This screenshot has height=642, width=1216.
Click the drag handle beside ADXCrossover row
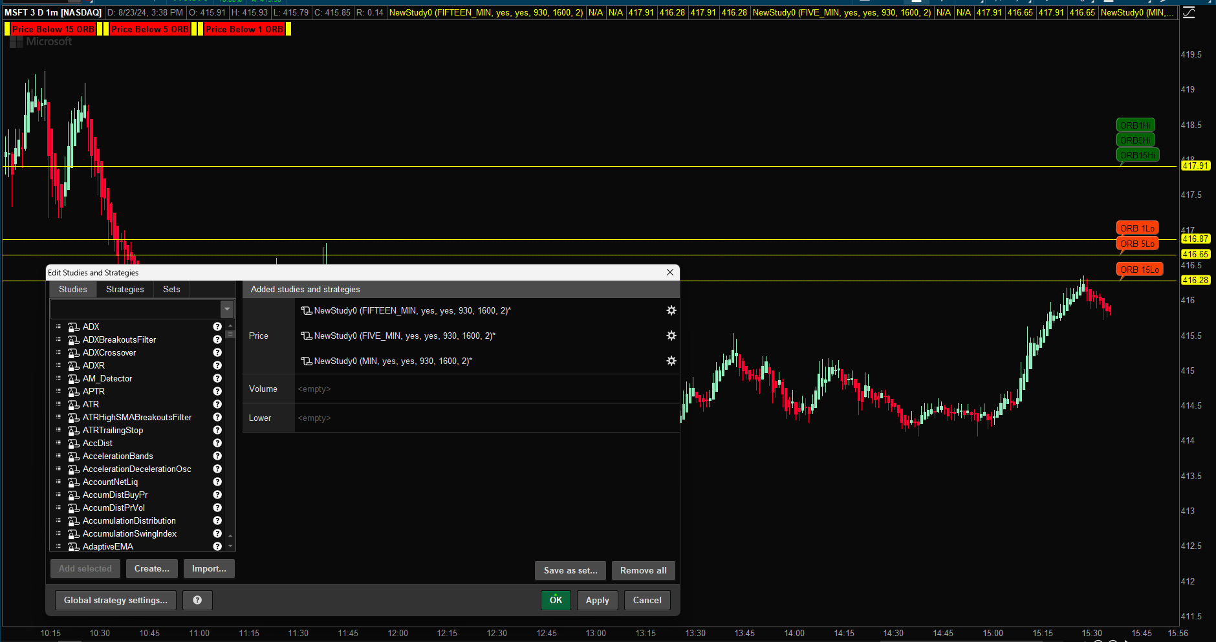(x=58, y=352)
